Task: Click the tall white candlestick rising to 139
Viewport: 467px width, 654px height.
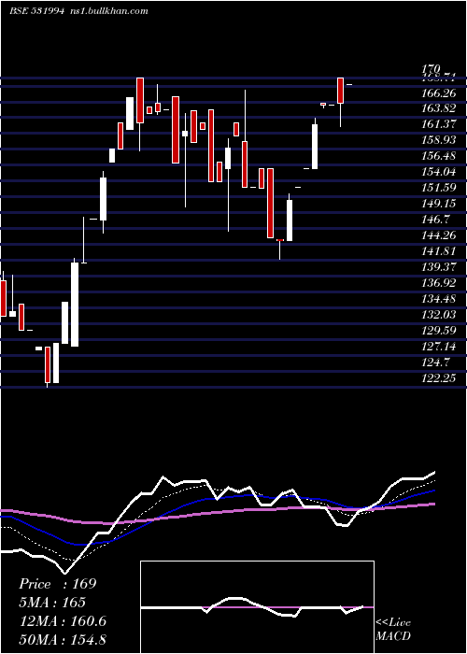Action: point(75,305)
